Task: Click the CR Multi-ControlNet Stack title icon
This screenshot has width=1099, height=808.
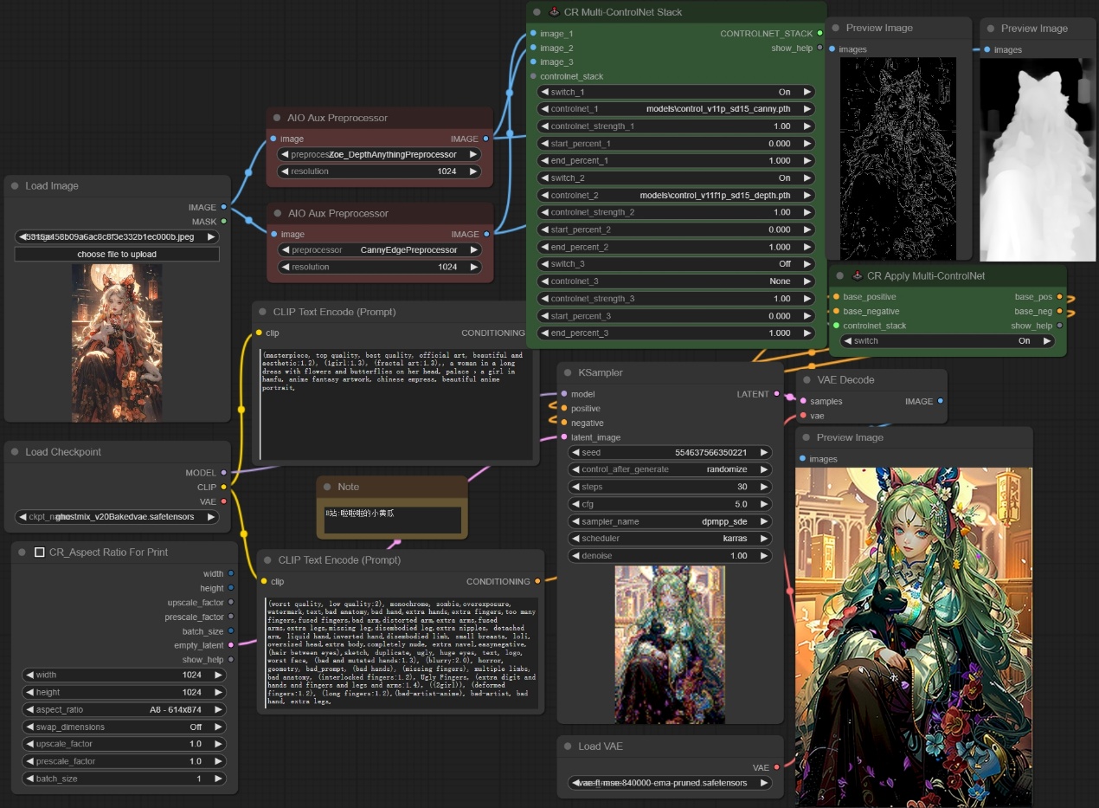Action: [x=554, y=12]
